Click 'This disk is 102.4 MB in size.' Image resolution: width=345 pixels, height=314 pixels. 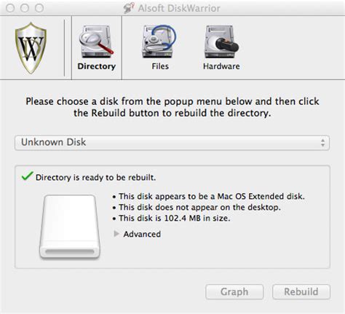tap(175, 218)
